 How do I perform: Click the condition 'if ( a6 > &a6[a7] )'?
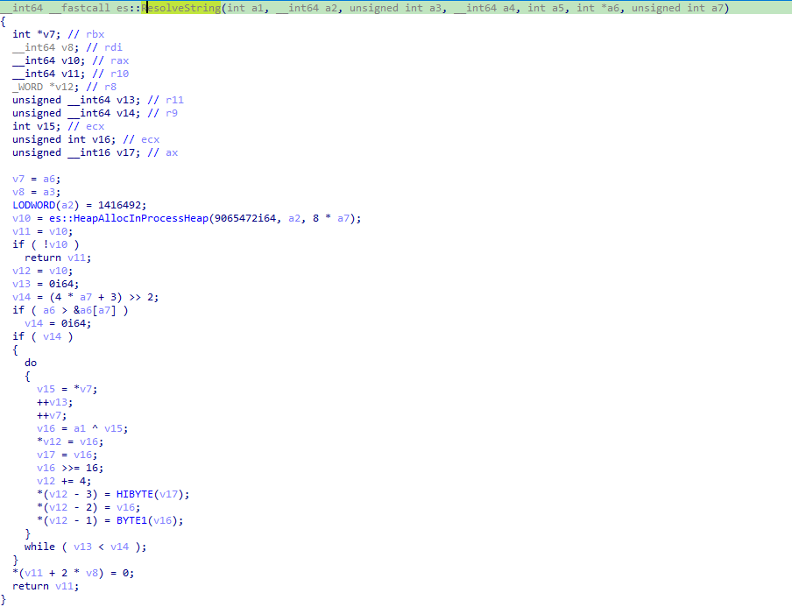pos(70,310)
